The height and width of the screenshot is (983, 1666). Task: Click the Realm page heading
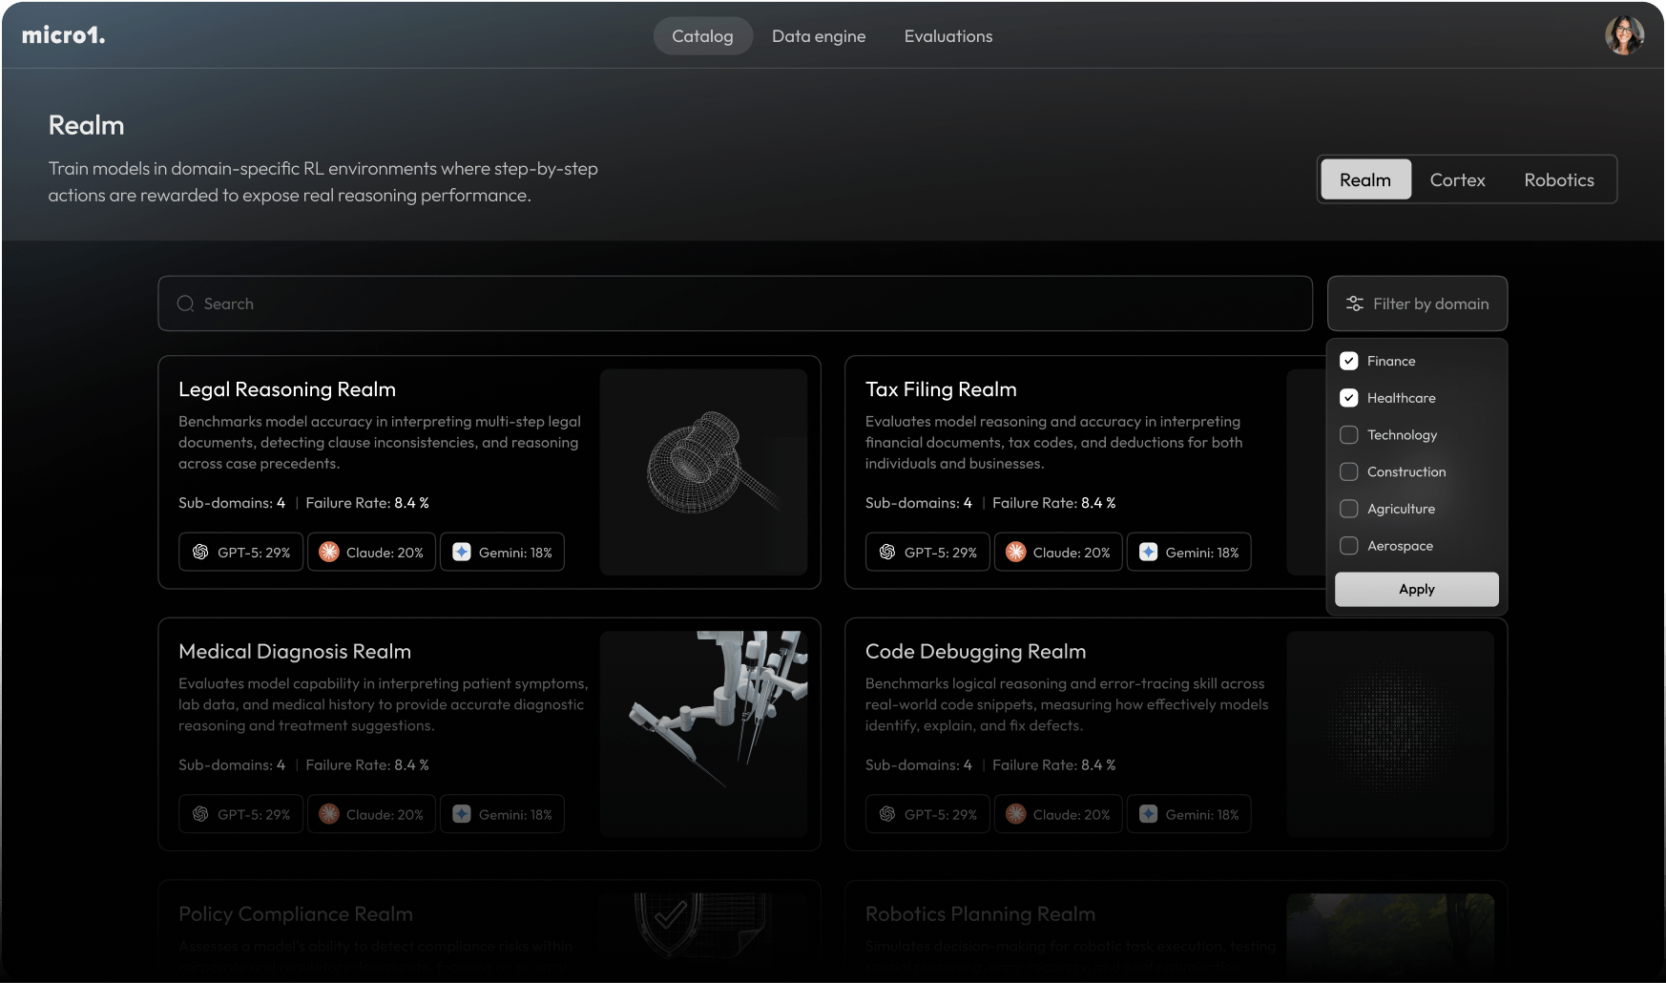point(87,125)
